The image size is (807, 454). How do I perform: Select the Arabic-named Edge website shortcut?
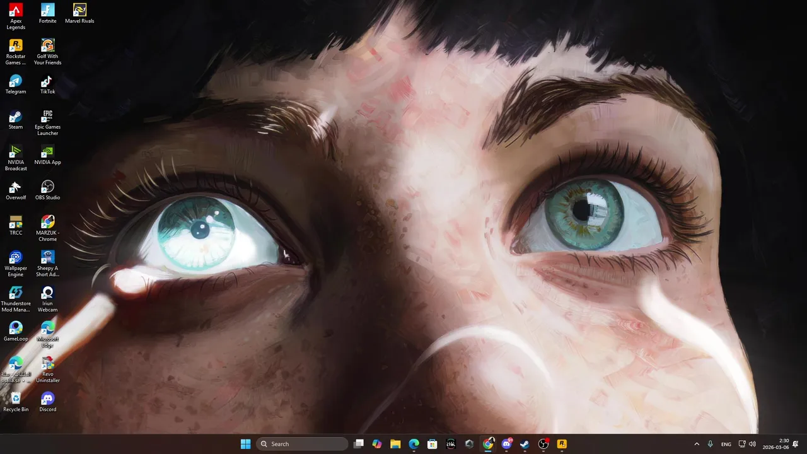coord(16,370)
